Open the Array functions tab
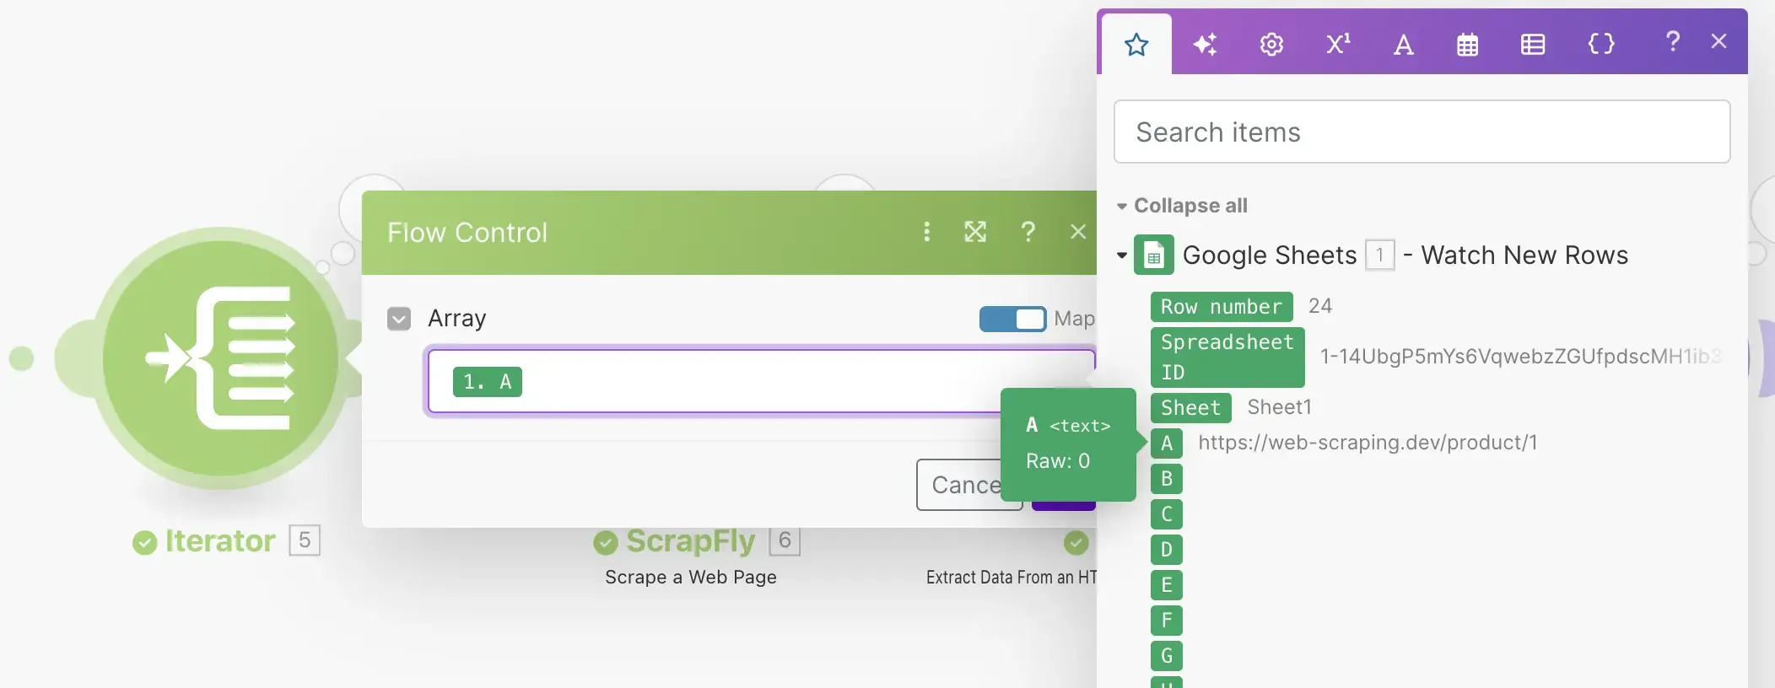The image size is (1775, 688). 1533,45
